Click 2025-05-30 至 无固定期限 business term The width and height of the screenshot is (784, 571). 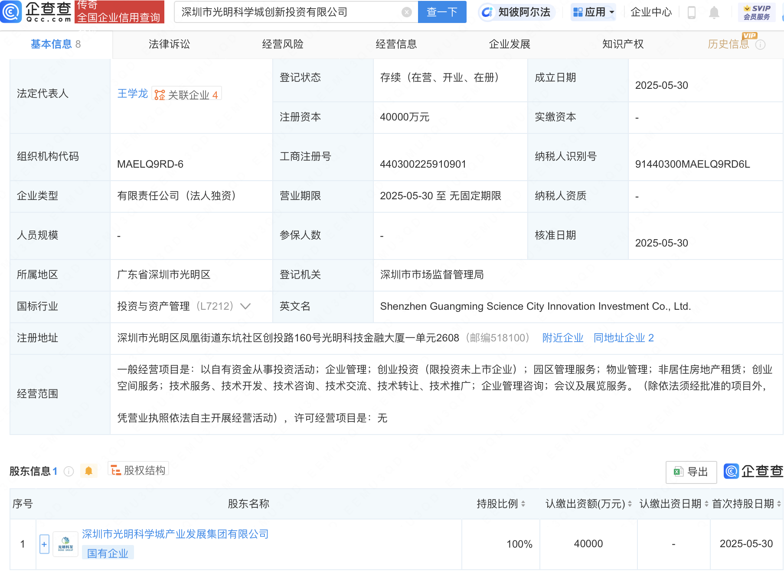pos(441,196)
